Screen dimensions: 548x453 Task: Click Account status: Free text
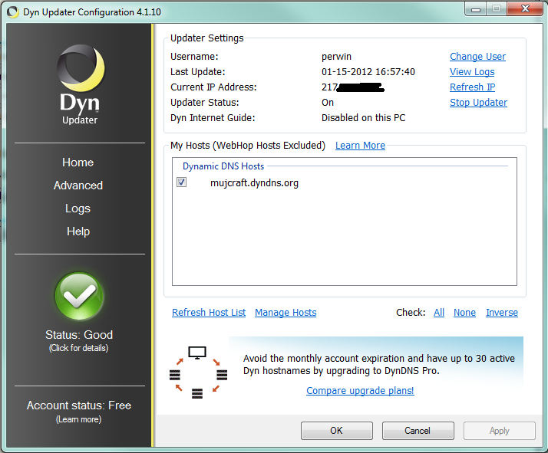(x=79, y=405)
